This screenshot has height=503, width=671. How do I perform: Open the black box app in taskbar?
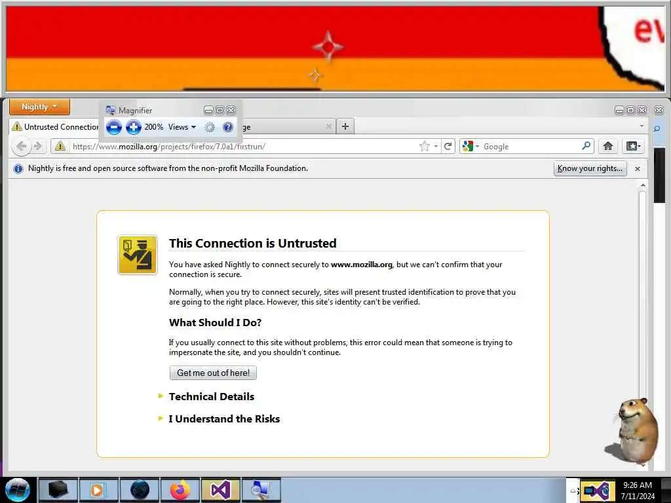[58, 490]
